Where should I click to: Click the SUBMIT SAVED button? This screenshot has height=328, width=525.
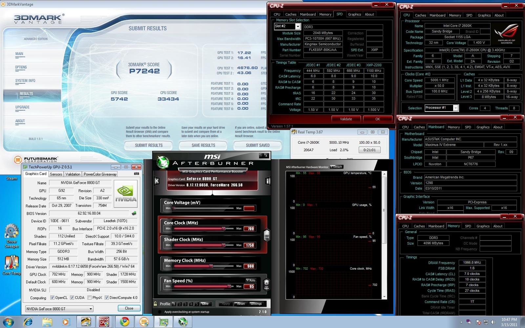[258, 145]
